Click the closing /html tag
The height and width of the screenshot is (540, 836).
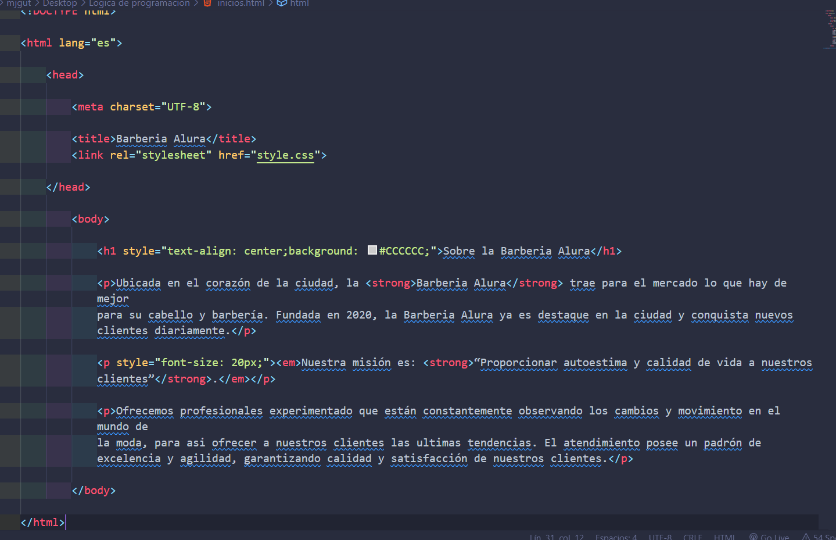pos(43,523)
